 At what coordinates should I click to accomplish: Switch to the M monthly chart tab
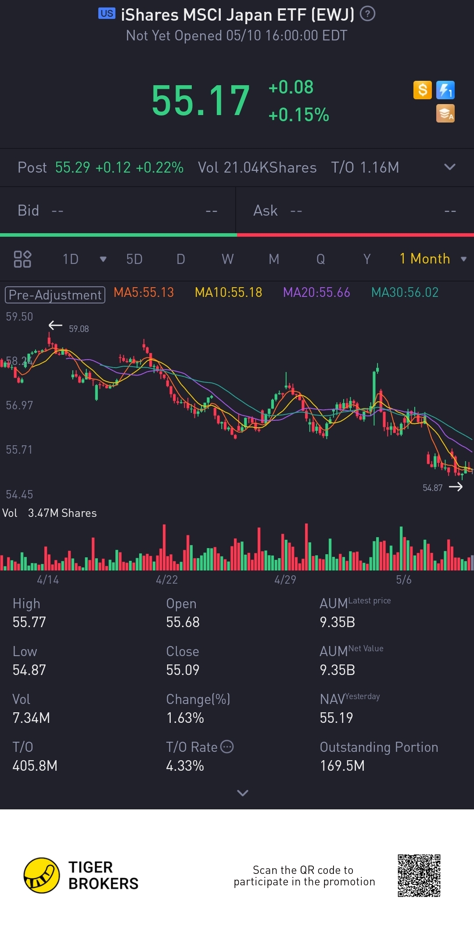(274, 259)
